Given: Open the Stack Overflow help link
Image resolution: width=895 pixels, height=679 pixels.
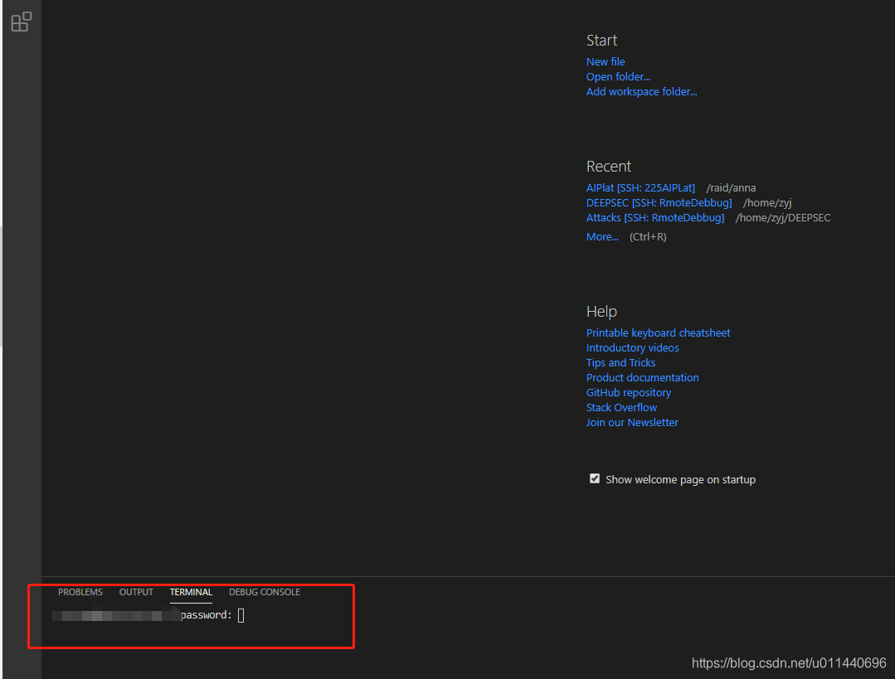Looking at the screenshot, I should click(x=621, y=407).
